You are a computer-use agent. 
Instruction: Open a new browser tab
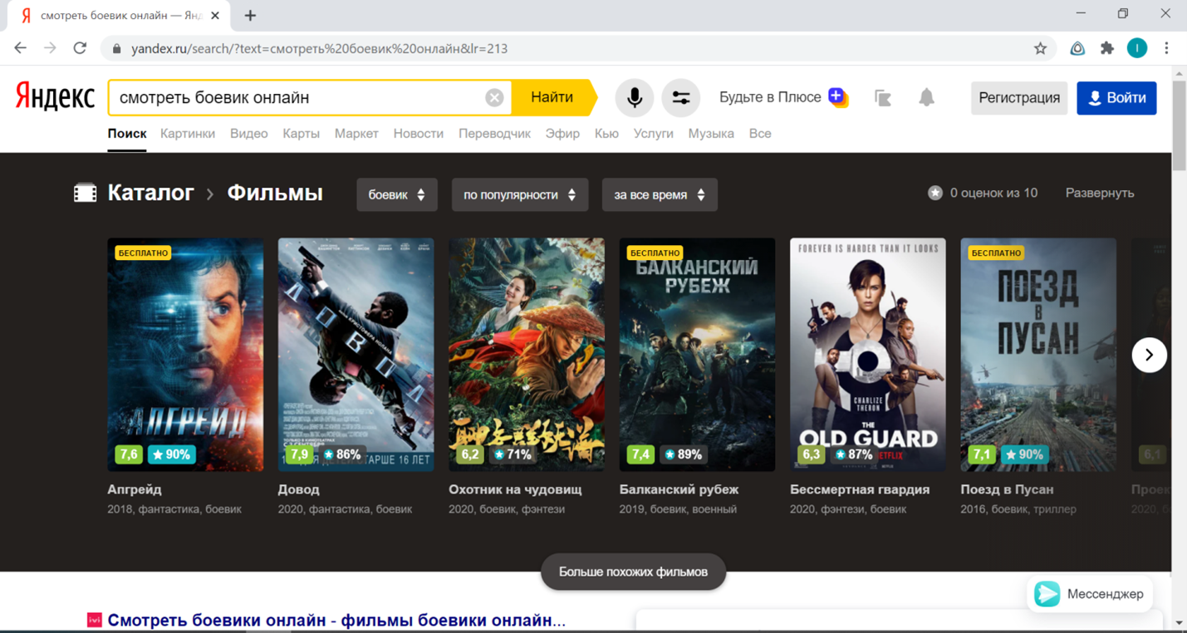(x=250, y=15)
